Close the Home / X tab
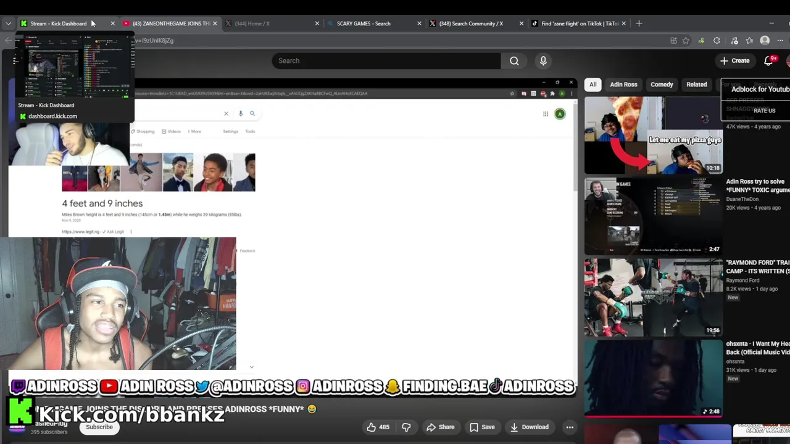 [x=317, y=23]
